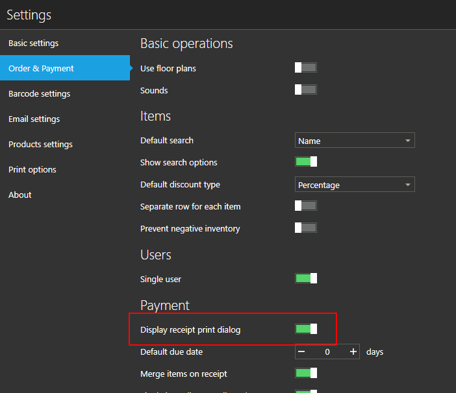Turn off Merge items on receipt

[x=306, y=373]
